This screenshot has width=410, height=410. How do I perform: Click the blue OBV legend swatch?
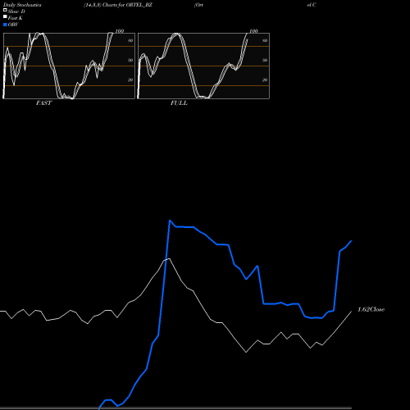pyautogui.click(x=5, y=25)
